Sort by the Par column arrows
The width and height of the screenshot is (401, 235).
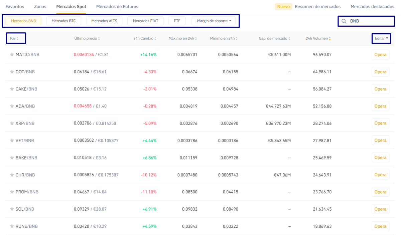click(x=18, y=39)
